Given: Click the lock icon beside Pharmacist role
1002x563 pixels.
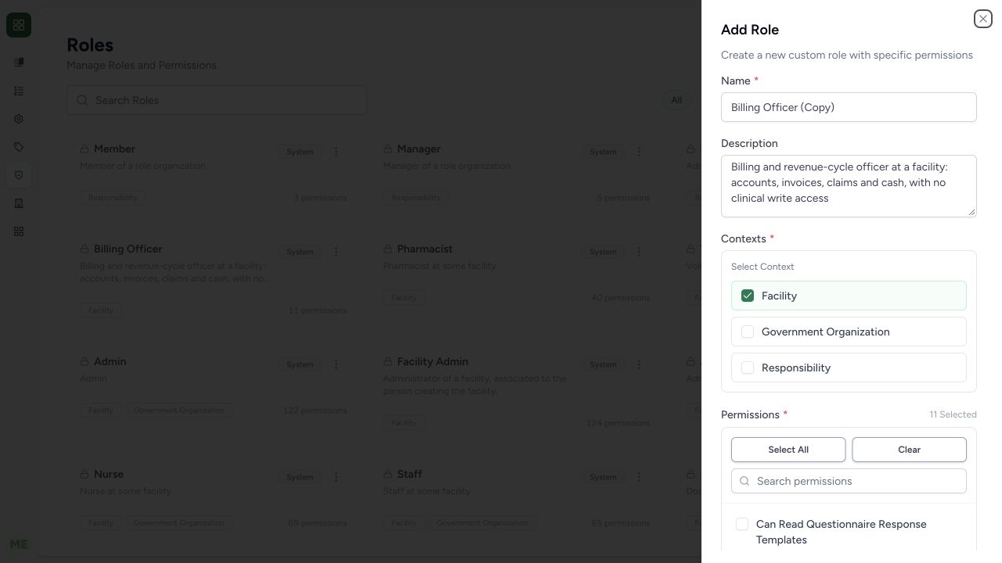Looking at the screenshot, I should tap(387, 249).
